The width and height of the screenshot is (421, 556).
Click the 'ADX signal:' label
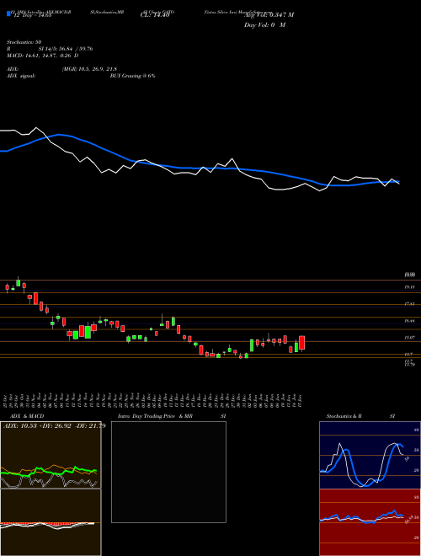[20, 76]
